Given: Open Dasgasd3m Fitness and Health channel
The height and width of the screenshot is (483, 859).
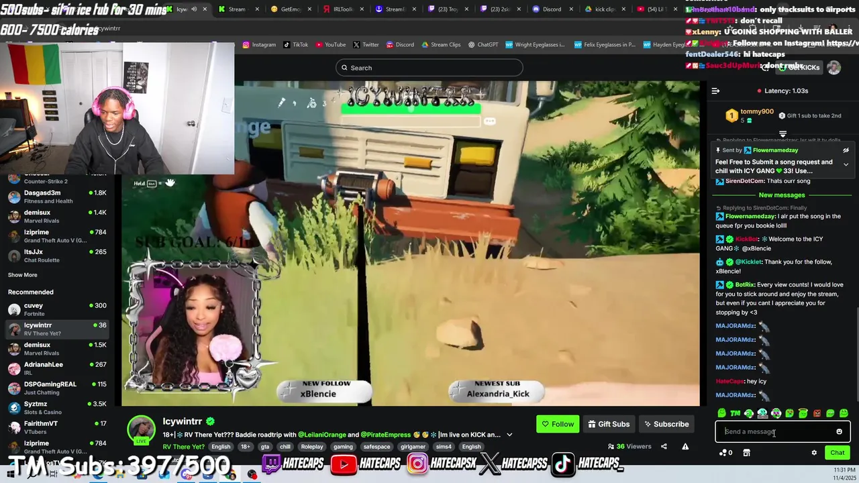Looking at the screenshot, I should click(57, 197).
